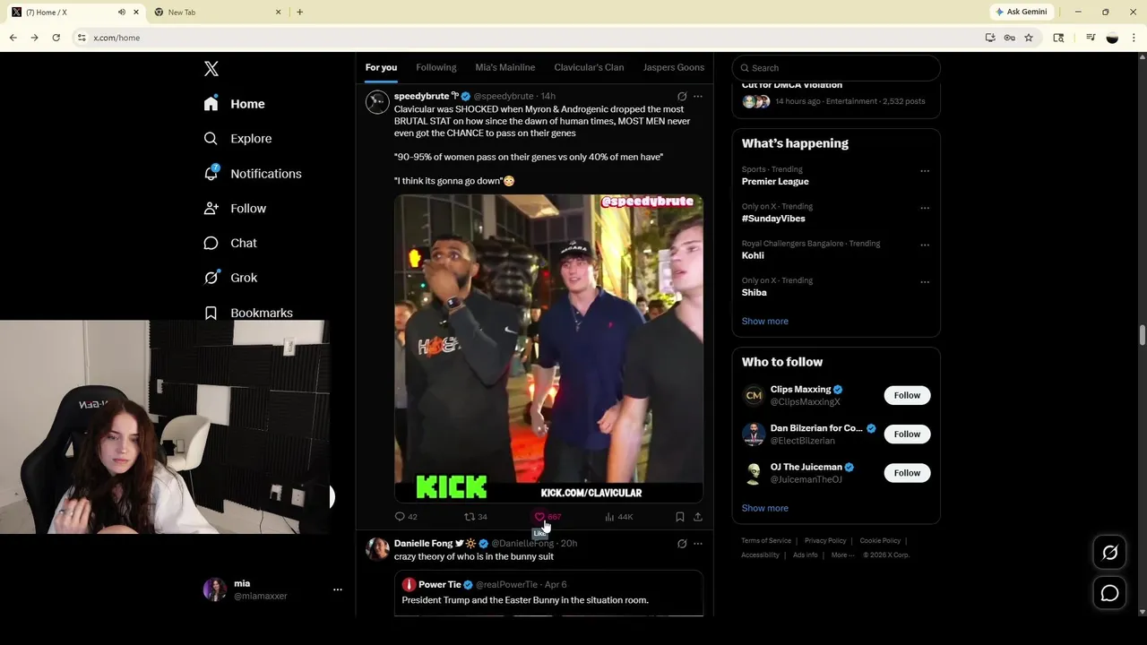This screenshot has width=1147, height=645.
Task: Switch to Mia's Mainline tab
Action: tap(505, 67)
